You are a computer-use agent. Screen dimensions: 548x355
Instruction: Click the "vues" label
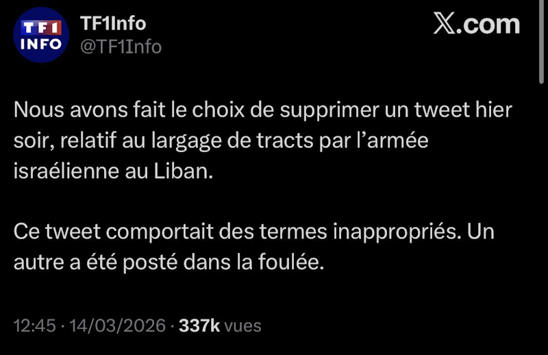tap(242, 326)
